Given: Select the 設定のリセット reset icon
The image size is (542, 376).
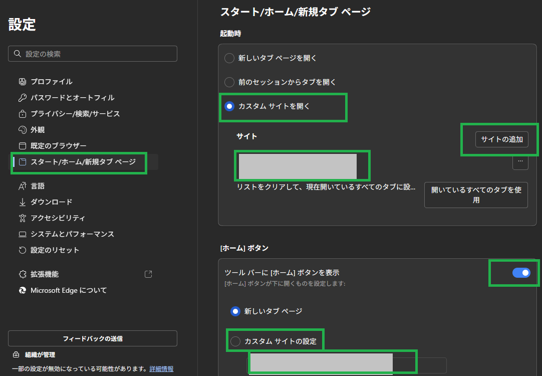Looking at the screenshot, I should pyautogui.click(x=23, y=250).
